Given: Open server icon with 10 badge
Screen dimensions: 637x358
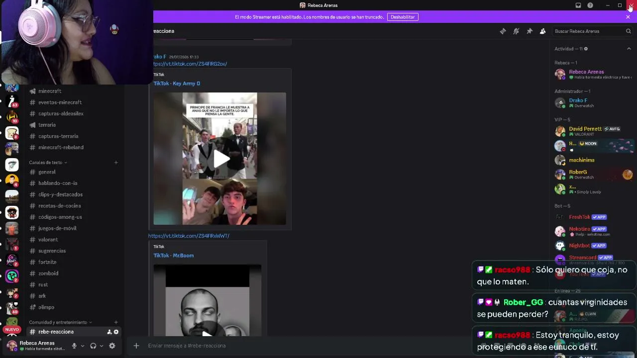Looking at the screenshot, I should pos(12,117).
